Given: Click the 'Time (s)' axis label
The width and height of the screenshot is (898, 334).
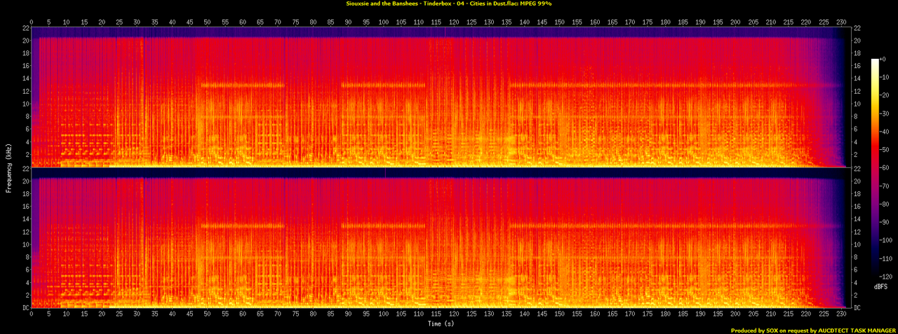Looking at the screenshot, I should pos(441,324).
